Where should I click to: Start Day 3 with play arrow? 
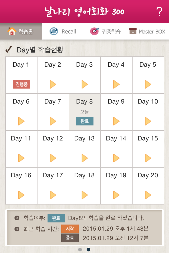(85, 84)
